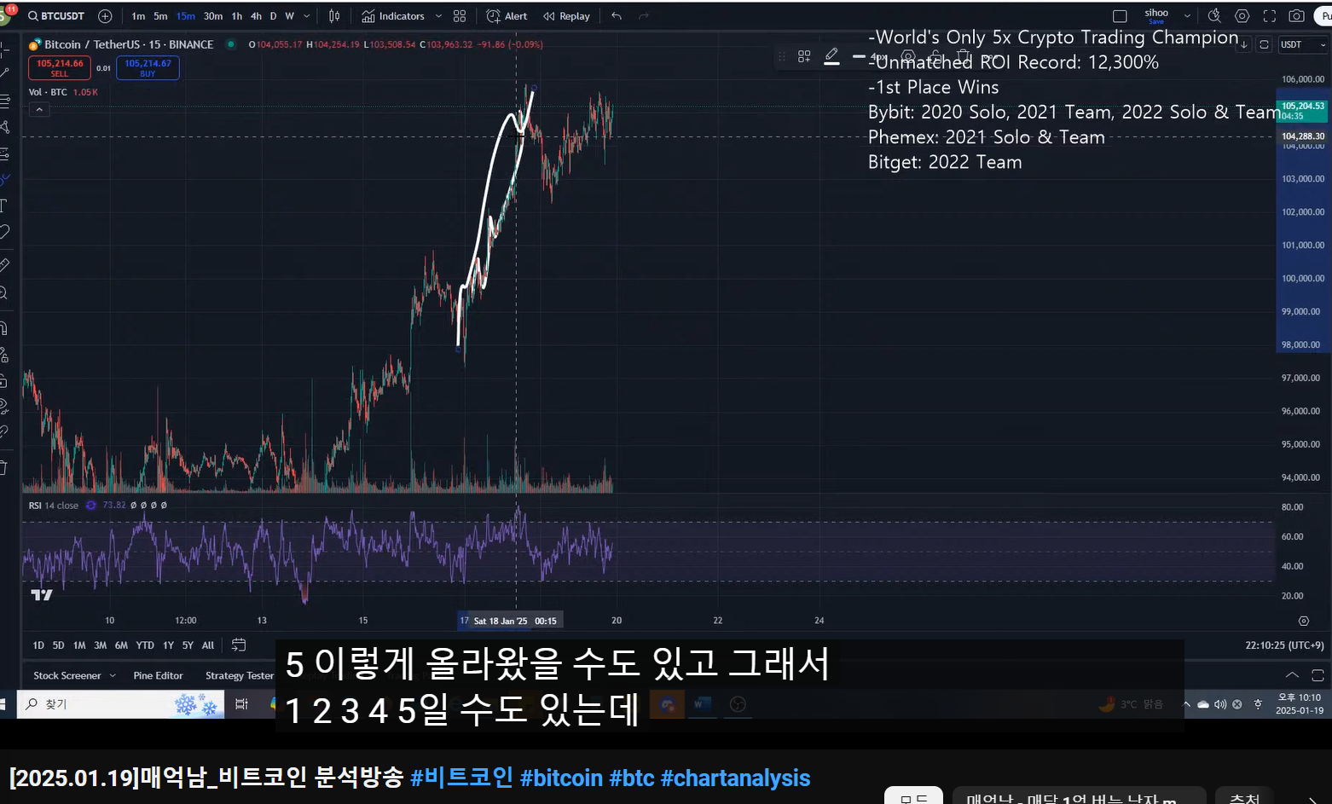1332x804 pixels.
Task: Open the BTCUSDT symbol search
Action: pos(56,16)
